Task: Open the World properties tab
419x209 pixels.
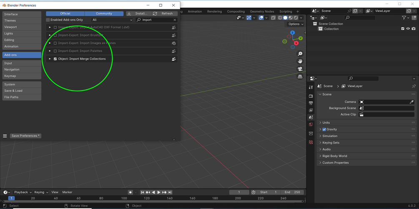Action: pos(311,124)
